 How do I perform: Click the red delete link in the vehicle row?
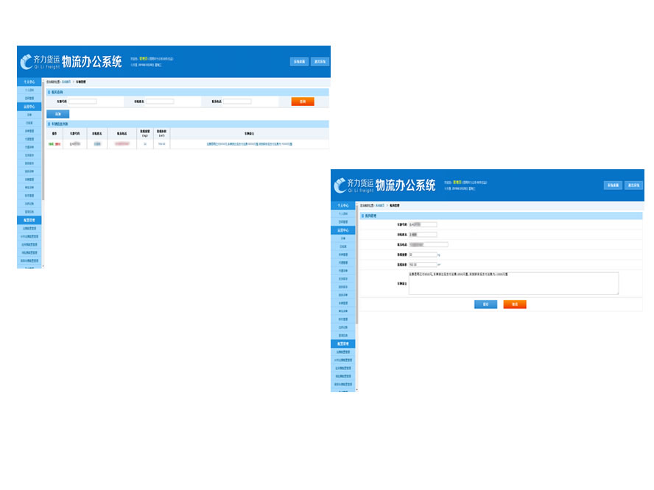point(57,144)
